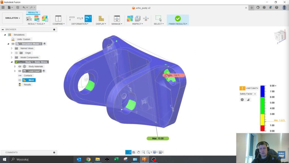Screen dimensions: 289x163
Task: Toggle Simulation Model 1 visibility eye
Action: [x=13, y=44]
